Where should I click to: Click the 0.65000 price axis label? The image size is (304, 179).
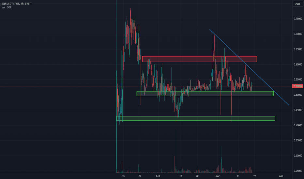tap(298, 49)
